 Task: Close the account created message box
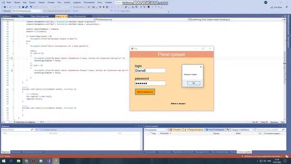pyautogui.click(x=201, y=67)
